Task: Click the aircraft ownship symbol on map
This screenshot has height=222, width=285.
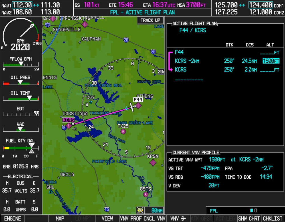Action: click(132, 107)
